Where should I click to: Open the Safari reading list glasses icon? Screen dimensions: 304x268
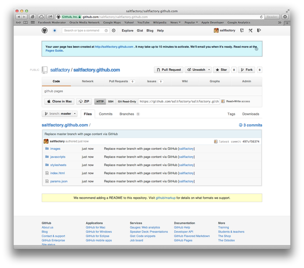18,23
